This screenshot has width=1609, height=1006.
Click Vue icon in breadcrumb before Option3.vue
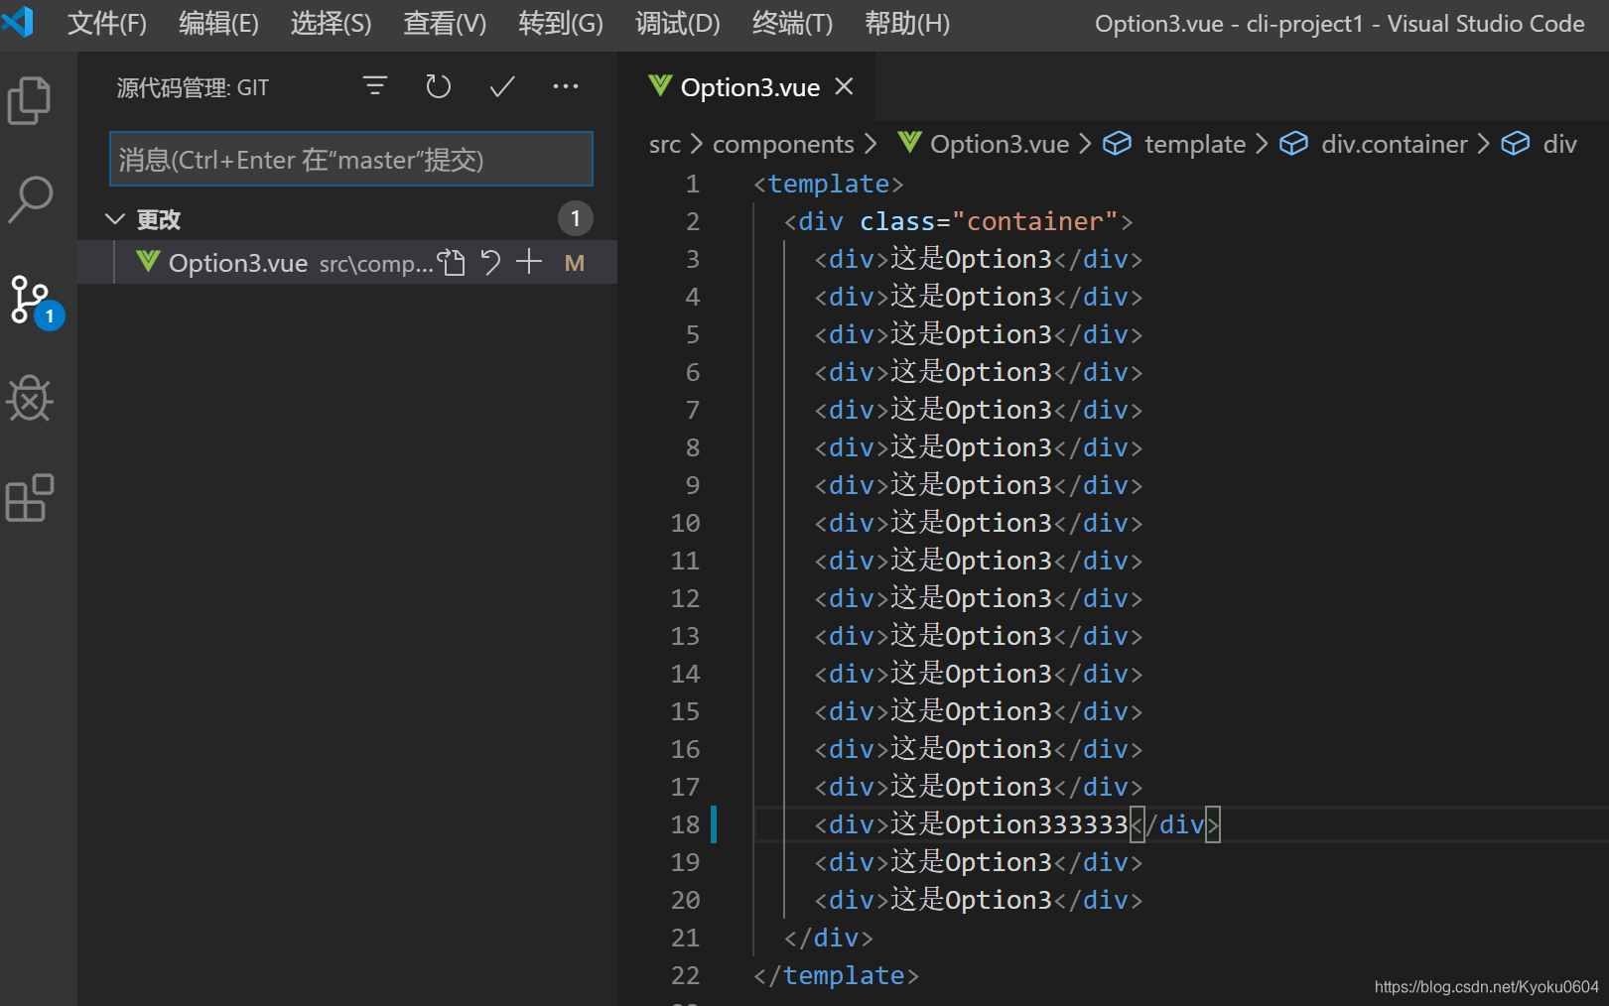909,143
